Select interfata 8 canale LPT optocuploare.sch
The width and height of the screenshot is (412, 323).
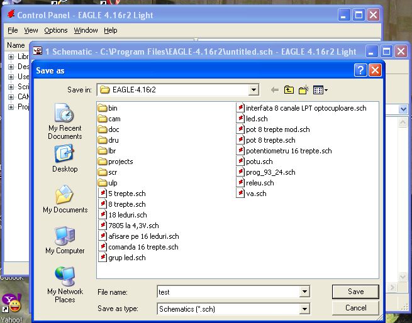(301, 108)
